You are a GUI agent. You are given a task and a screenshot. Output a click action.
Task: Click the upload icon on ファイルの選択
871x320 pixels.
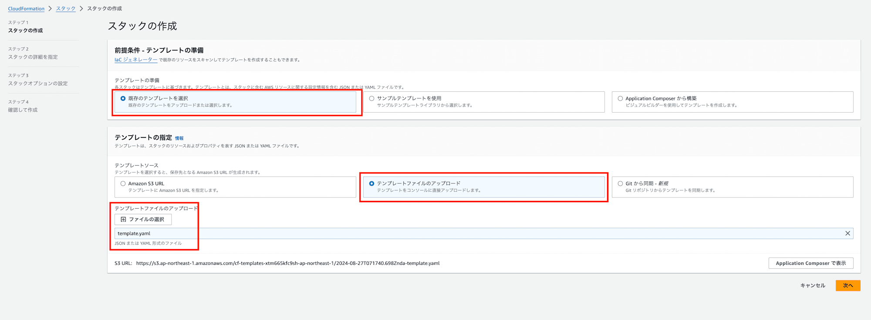123,220
